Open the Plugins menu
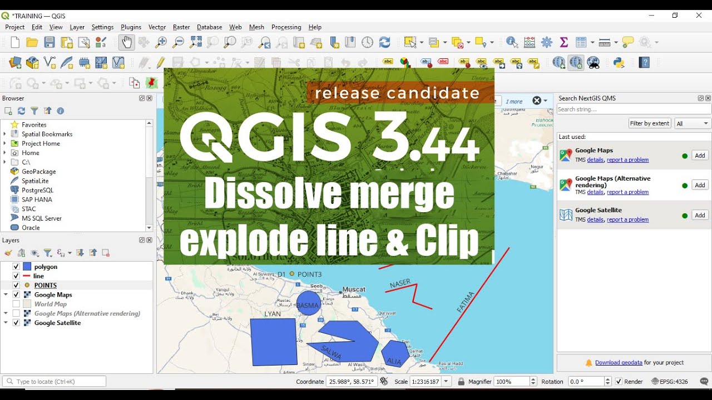The height and width of the screenshot is (400, 712). [131, 27]
